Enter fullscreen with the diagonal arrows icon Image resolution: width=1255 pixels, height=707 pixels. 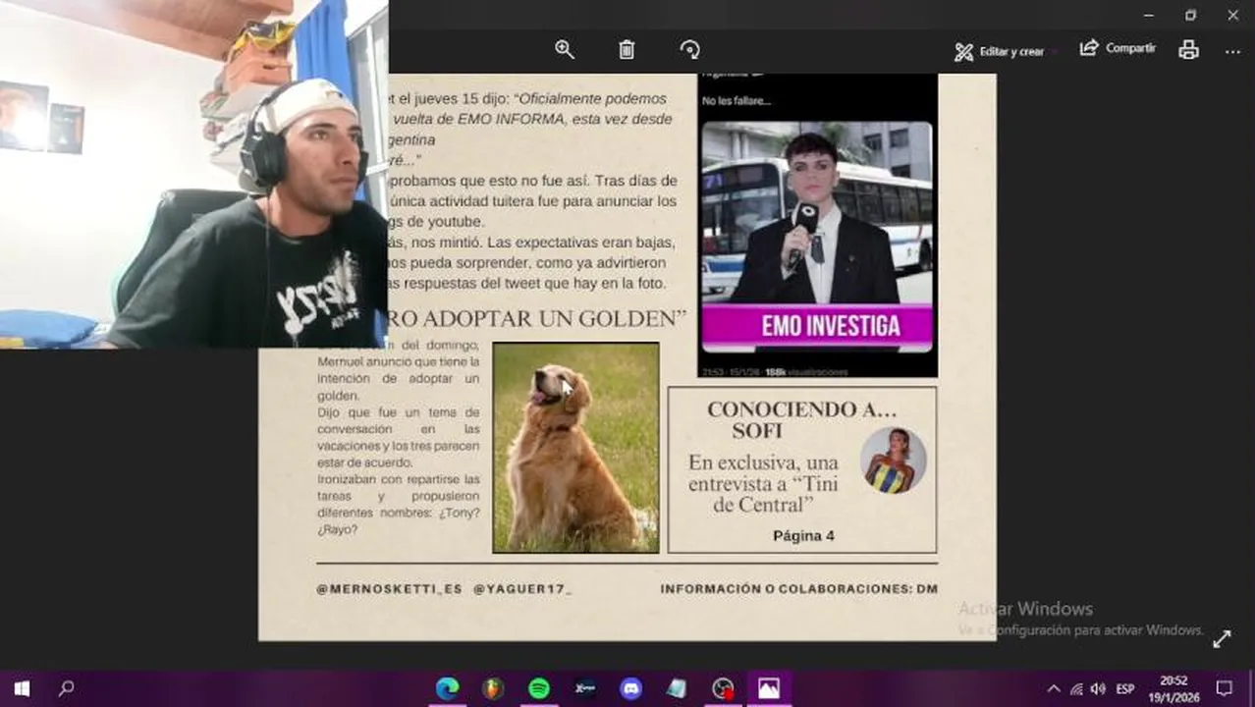coord(1222,639)
